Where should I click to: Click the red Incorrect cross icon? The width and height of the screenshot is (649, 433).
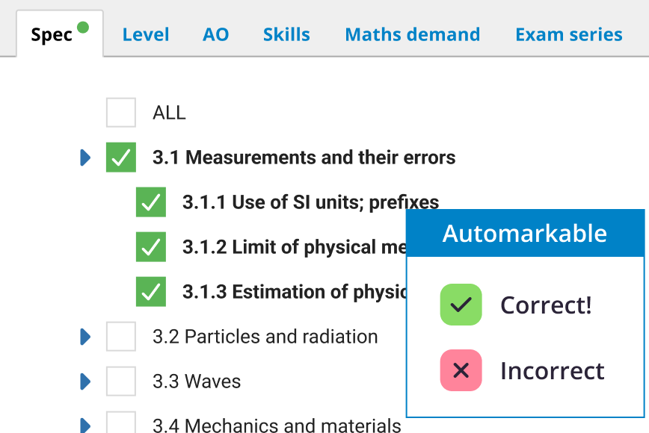click(x=461, y=371)
